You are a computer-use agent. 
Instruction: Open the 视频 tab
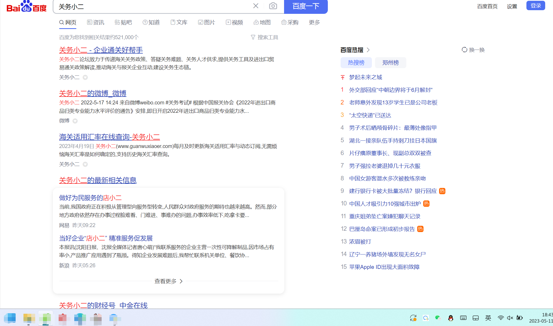(235, 22)
